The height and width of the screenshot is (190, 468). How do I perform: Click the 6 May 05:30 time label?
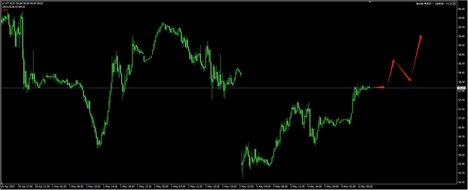click(365, 187)
